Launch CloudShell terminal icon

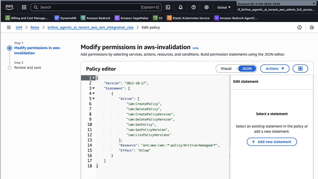pos(168,7)
